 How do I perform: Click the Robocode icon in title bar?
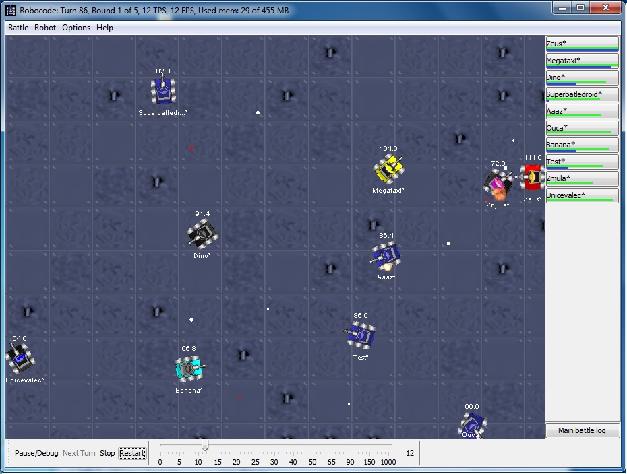[11, 10]
